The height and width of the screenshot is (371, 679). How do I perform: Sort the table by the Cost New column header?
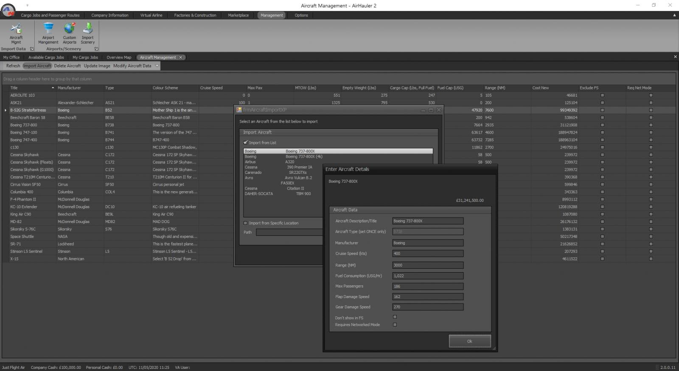pyautogui.click(x=554, y=88)
